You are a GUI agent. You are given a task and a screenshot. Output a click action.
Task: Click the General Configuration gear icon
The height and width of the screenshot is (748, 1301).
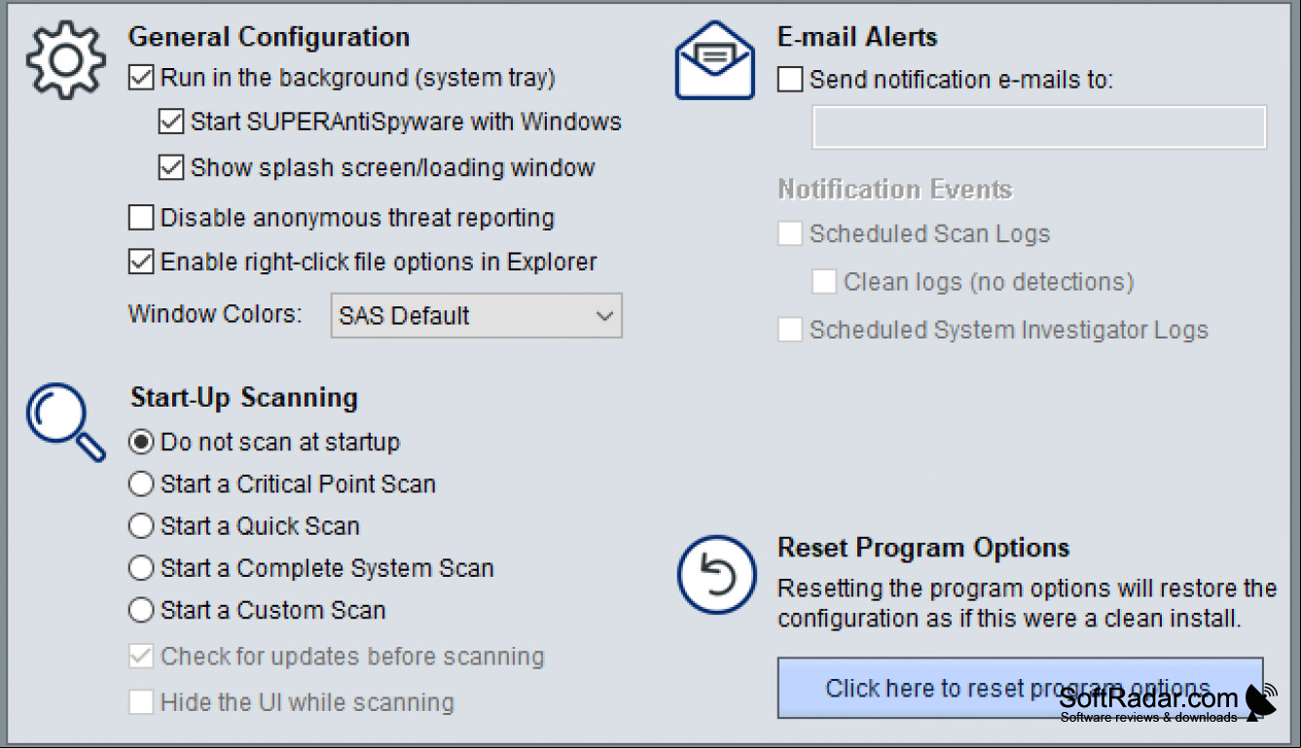65,60
